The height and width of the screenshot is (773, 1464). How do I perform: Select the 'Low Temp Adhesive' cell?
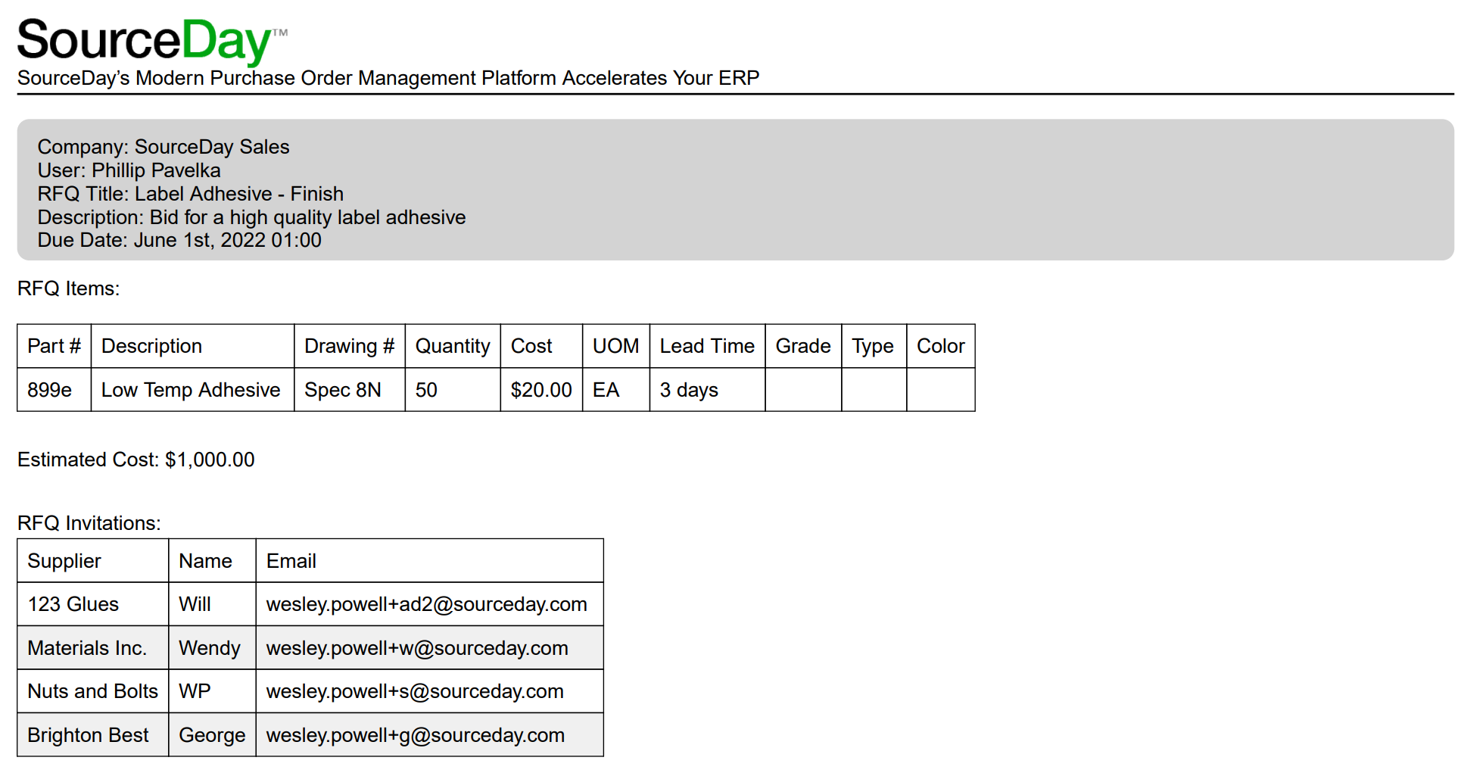pyautogui.click(x=193, y=390)
